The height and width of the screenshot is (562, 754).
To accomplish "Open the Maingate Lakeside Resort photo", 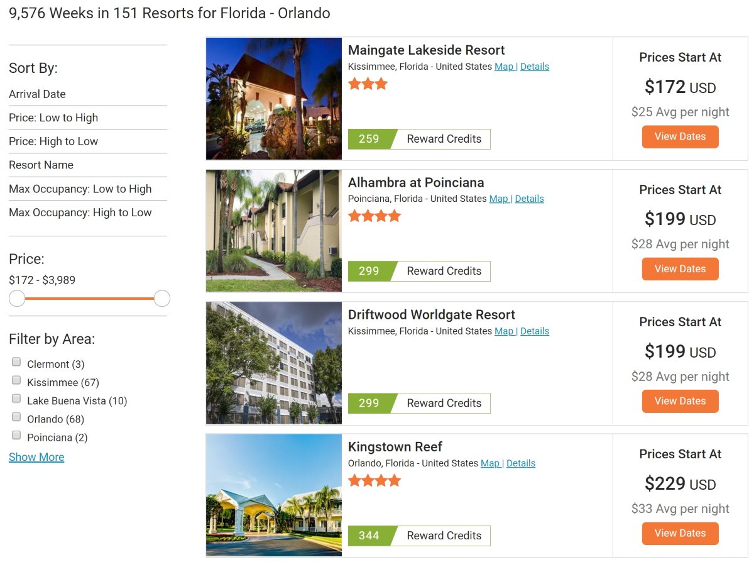I will 274,99.
